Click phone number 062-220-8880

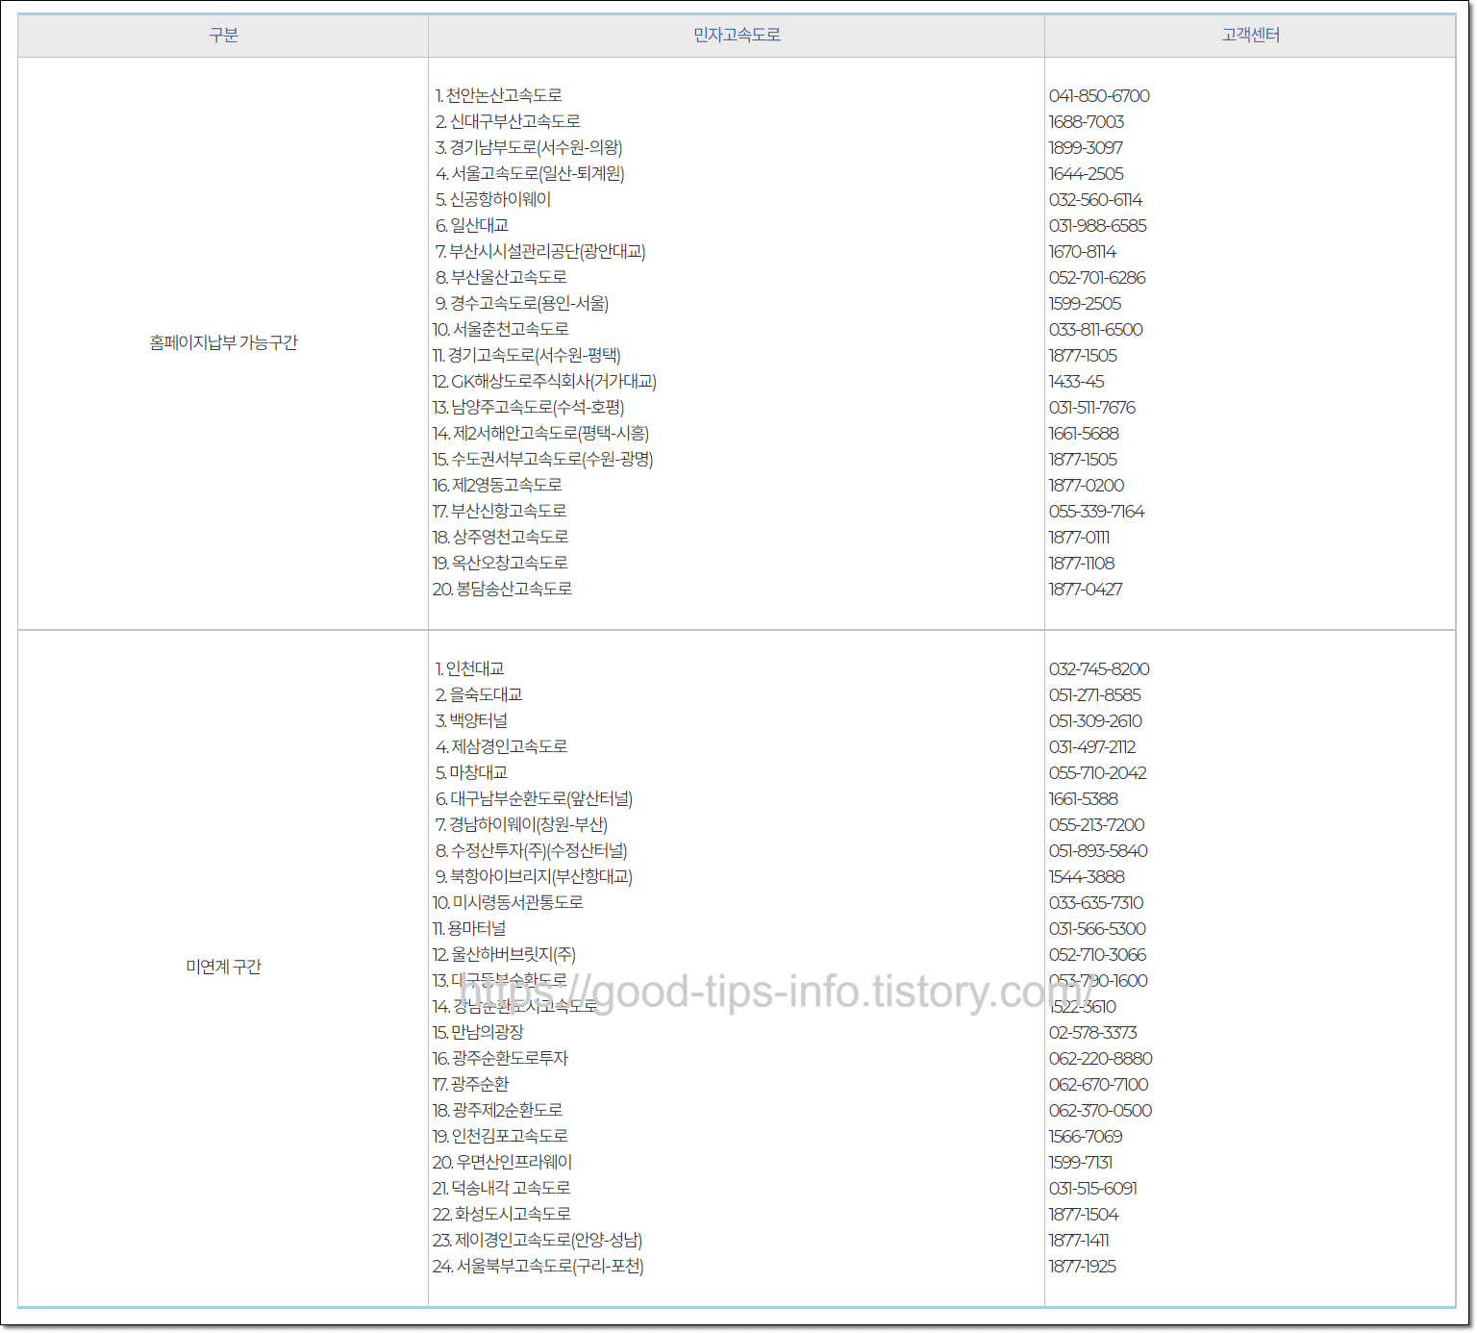[x=1101, y=1059]
